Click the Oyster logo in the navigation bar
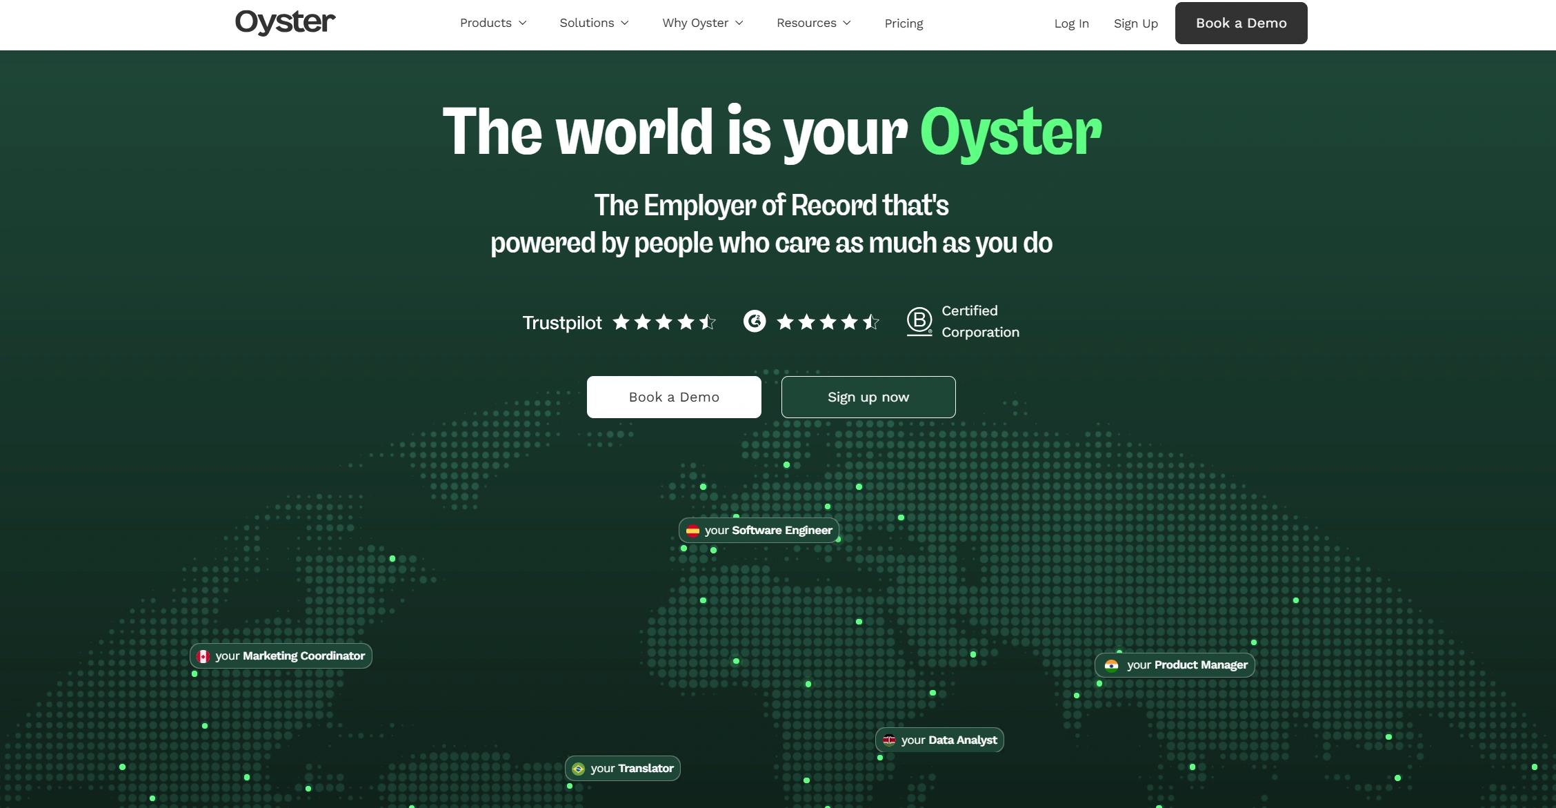 [284, 22]
